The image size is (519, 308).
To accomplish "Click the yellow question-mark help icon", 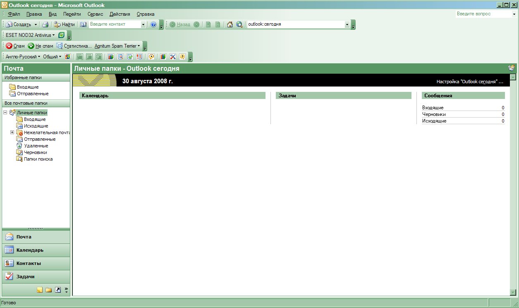I will coord(182,57).
